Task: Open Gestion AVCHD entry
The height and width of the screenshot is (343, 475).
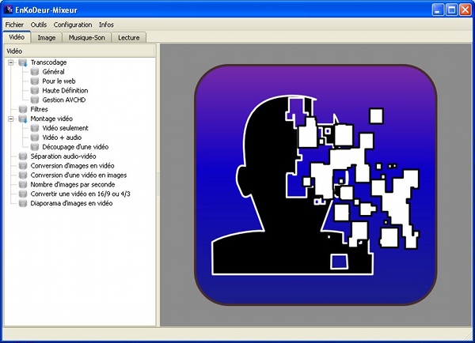Action: (x=64, y=100)
